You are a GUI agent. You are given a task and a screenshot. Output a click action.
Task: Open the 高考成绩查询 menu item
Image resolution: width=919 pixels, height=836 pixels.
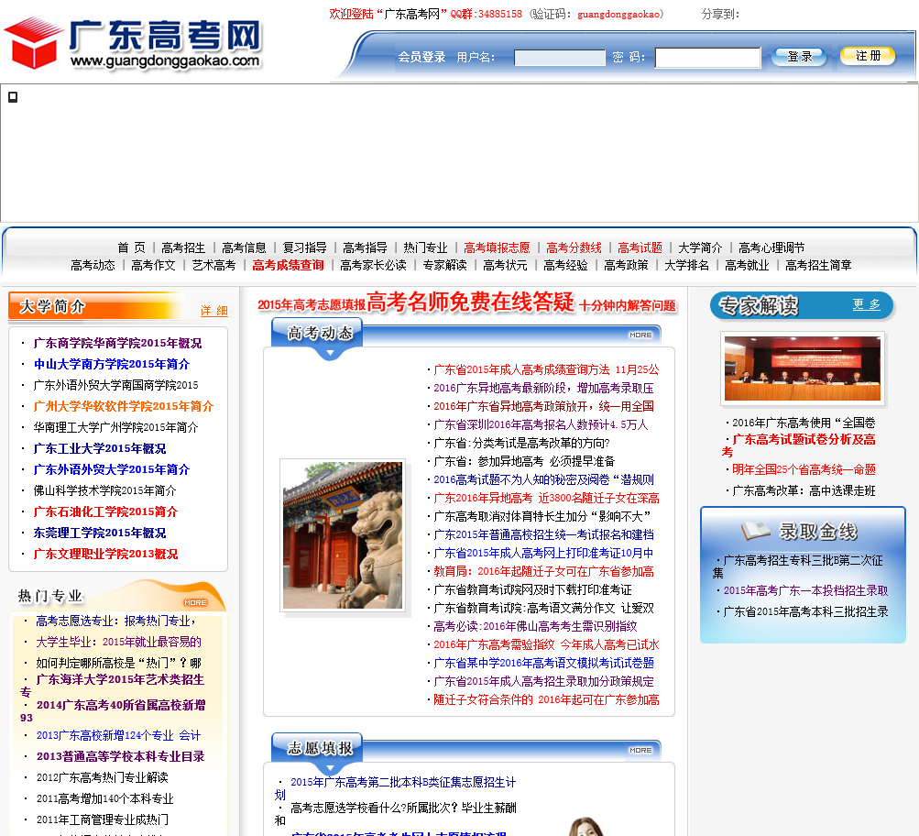288,265
